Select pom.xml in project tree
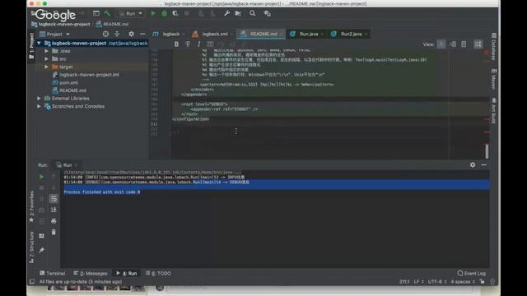527x296 pixels. tap(65, 82)
